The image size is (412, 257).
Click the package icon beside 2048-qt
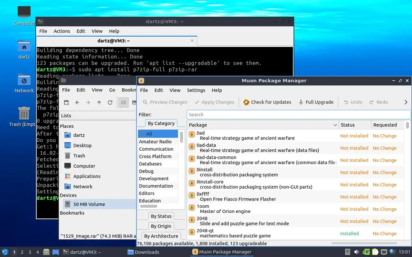coord(192,232)
